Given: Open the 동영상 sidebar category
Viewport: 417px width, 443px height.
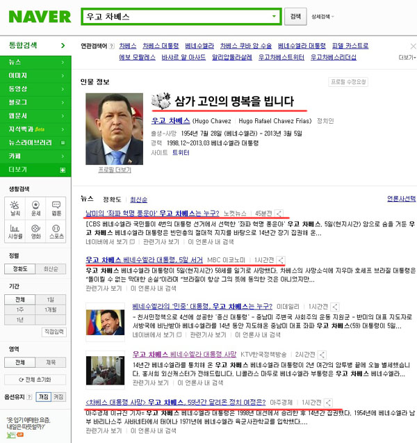Looking at the screenshot, I should pyautogui.click(x=35, y=89).
